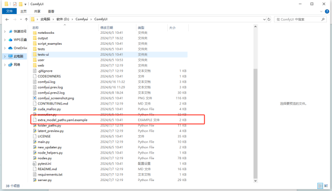Switch to details view button
Screen dimensions: 332x191
320,186
